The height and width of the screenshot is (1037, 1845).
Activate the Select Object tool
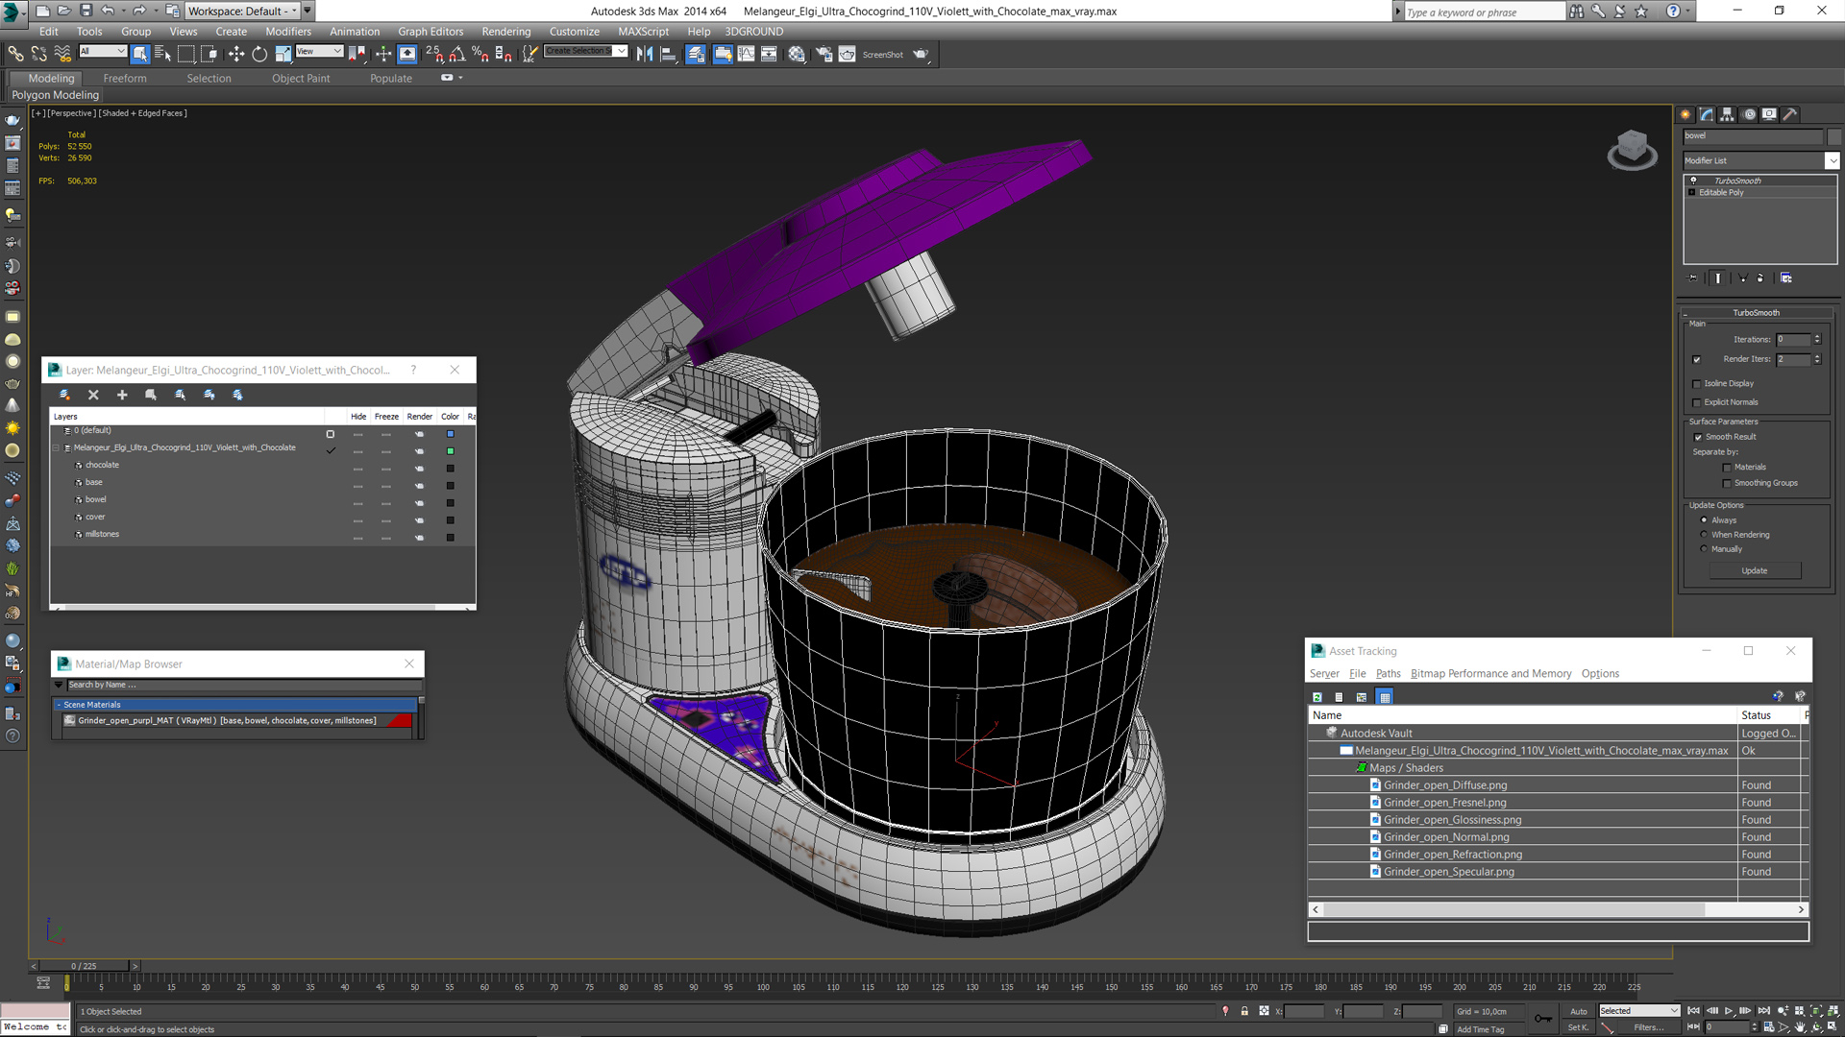[x=140, y=54]
